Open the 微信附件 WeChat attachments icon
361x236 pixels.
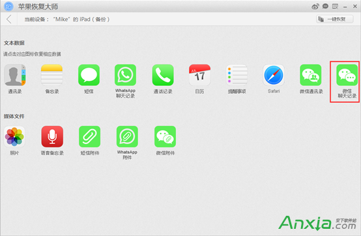coord(165,136)
